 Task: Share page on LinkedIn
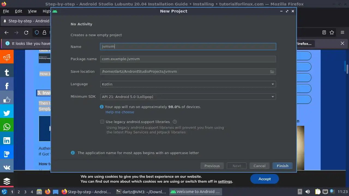coord(7,140)
